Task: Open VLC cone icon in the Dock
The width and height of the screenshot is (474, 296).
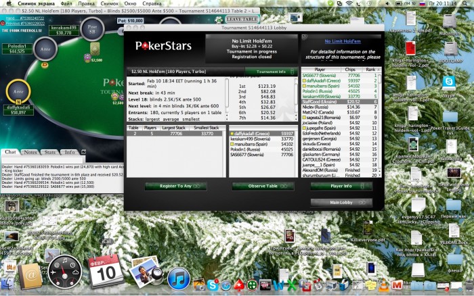Action: 384,285
